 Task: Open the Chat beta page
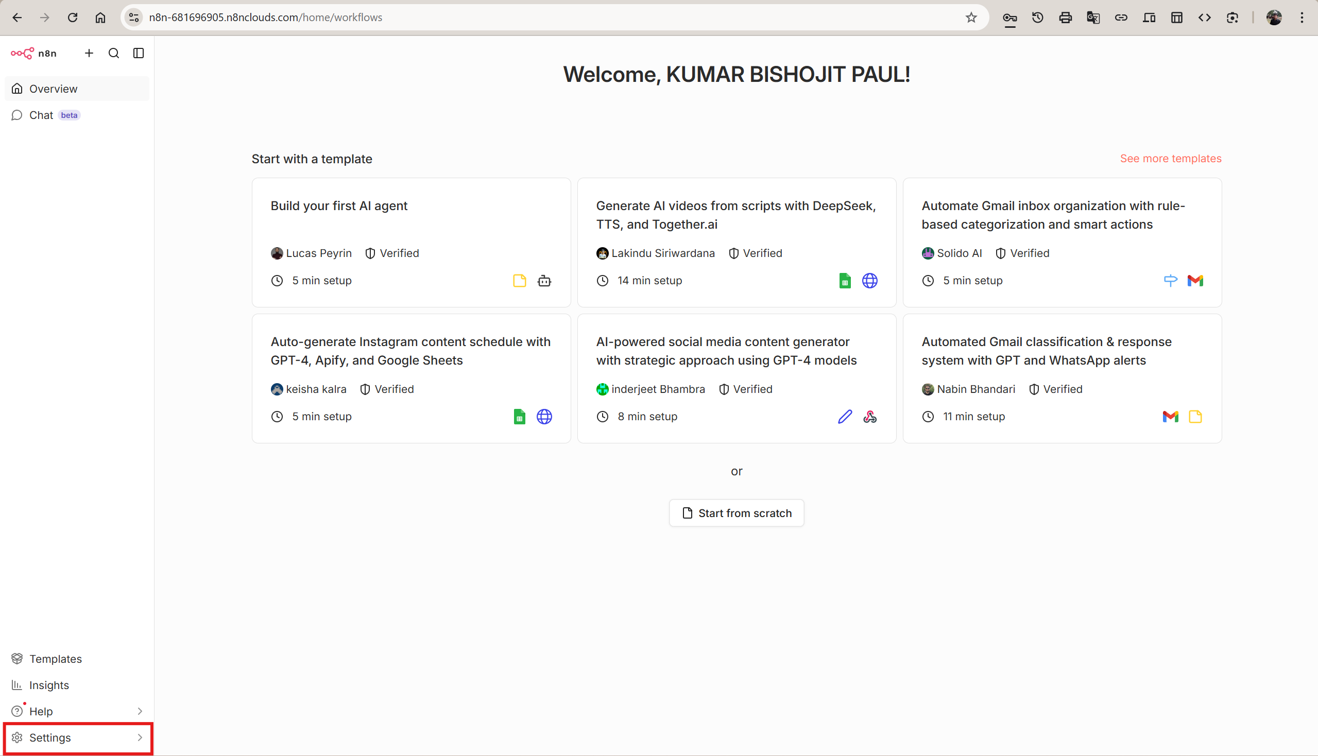coord(77,115)
